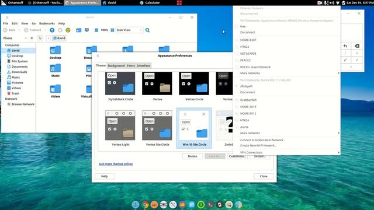Open the Music folder icon in file pane

[56, 68]
